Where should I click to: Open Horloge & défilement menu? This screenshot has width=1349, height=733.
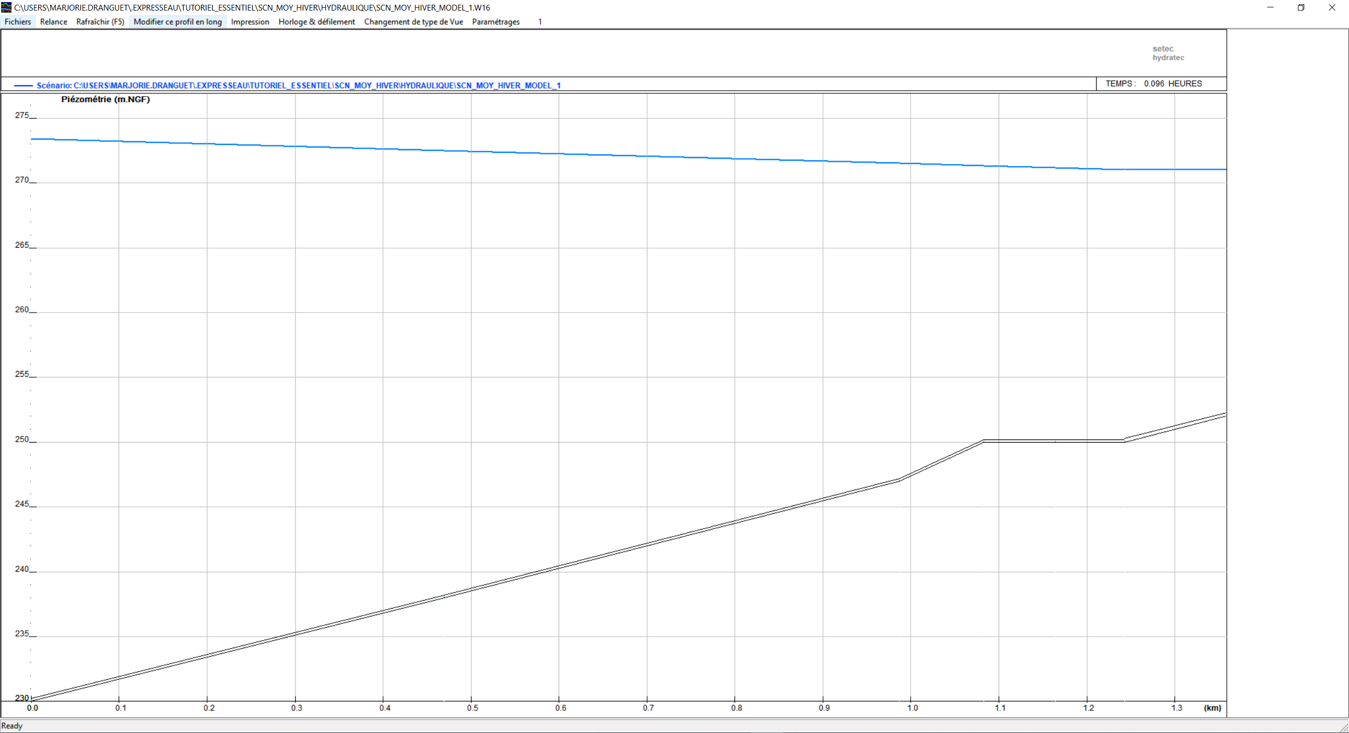(x=316, y=22)
